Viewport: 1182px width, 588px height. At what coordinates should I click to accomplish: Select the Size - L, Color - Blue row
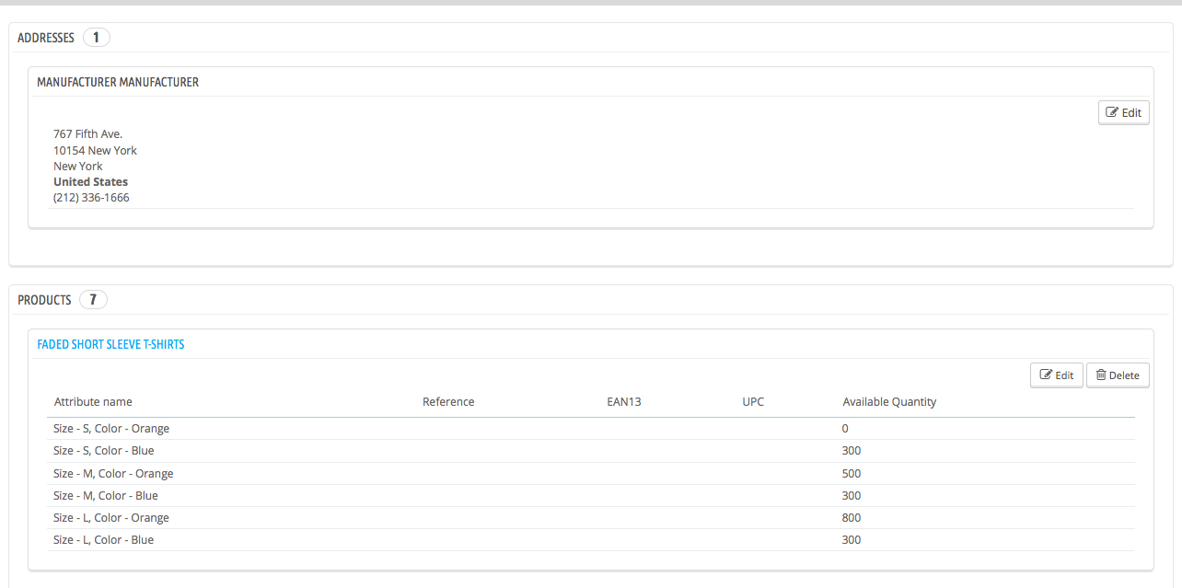pos(591,539)
